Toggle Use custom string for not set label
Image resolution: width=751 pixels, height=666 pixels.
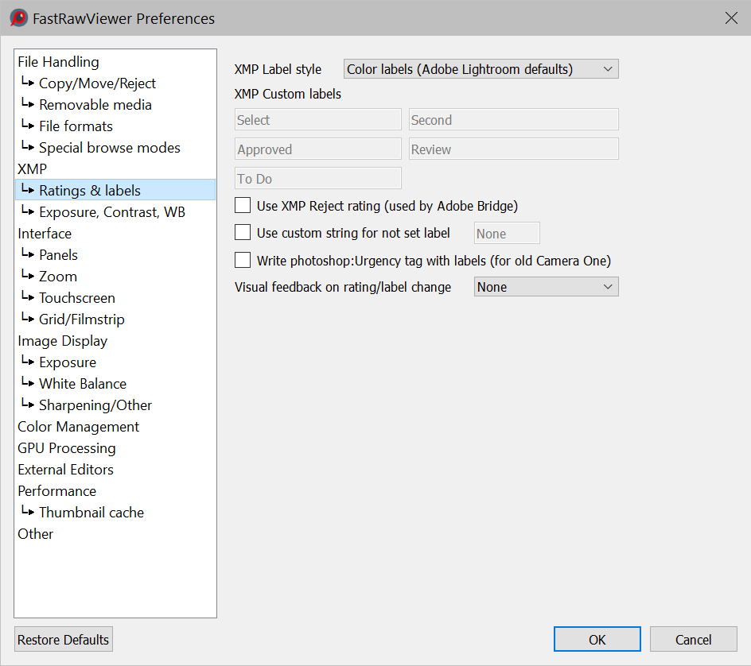(x=243, y=233)
